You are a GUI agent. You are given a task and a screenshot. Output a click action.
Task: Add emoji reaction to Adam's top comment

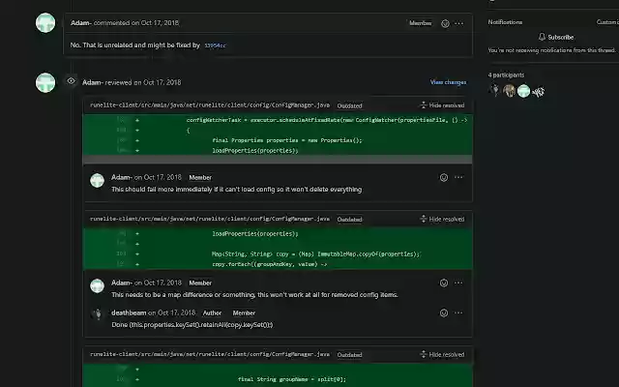point(445,23)
